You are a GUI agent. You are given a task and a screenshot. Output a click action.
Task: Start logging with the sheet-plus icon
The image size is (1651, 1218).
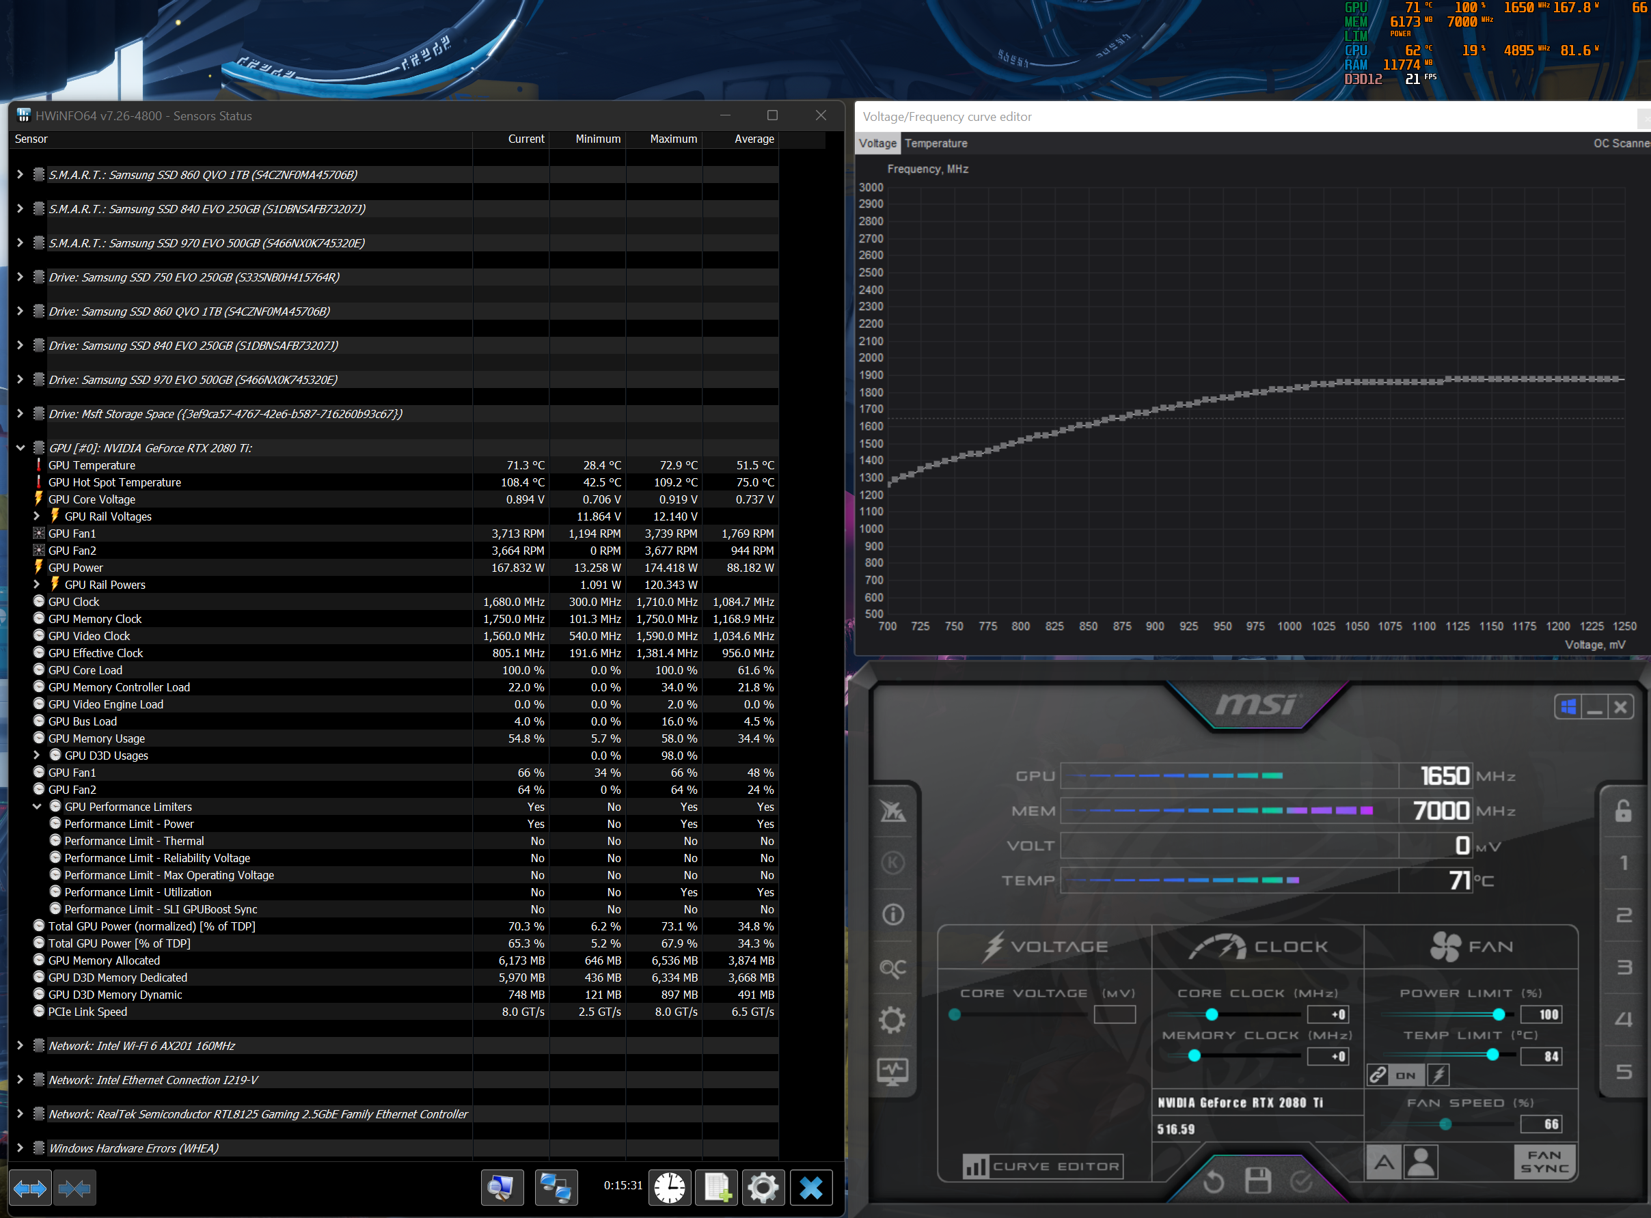click(717, 1187)
